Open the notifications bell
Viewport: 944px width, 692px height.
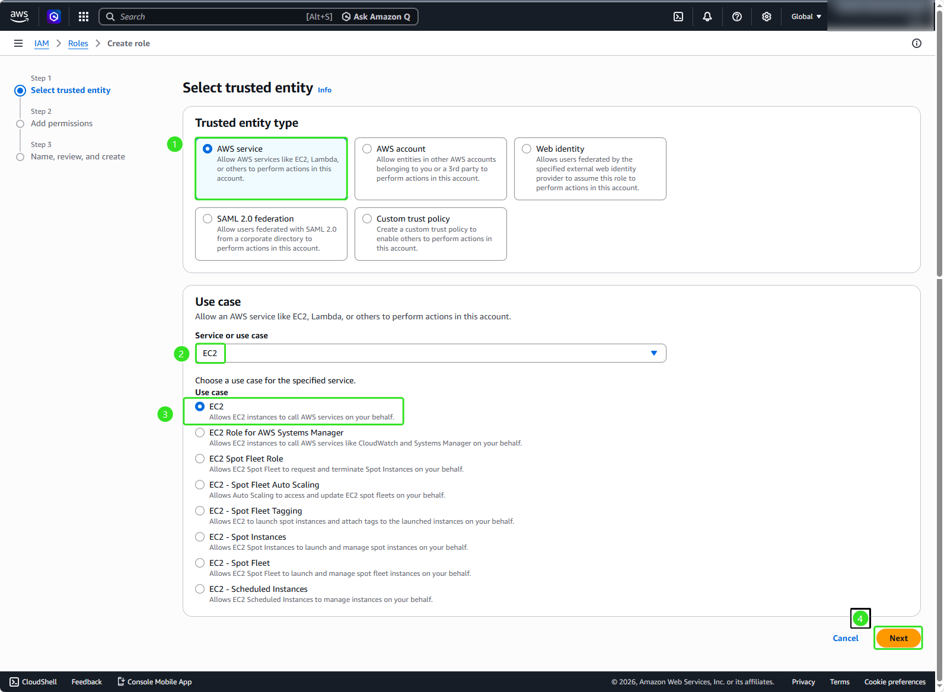point(707,17)
